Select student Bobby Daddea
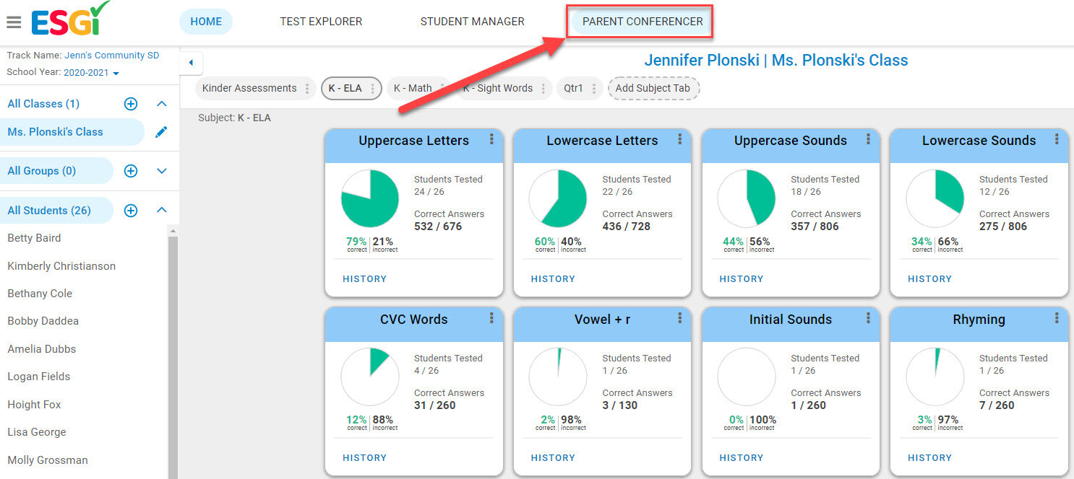Viewport: 1074px width, 479px height. coord(43,321)
